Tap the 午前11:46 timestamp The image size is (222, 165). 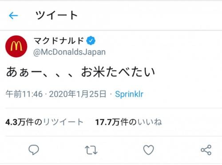[x=24, y=94]
